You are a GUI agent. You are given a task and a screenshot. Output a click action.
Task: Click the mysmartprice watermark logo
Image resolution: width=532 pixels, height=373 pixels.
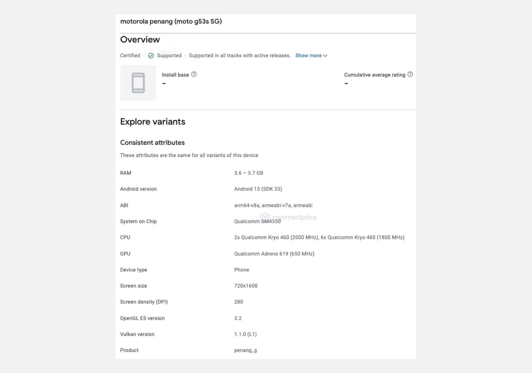(x=289, y=217)
